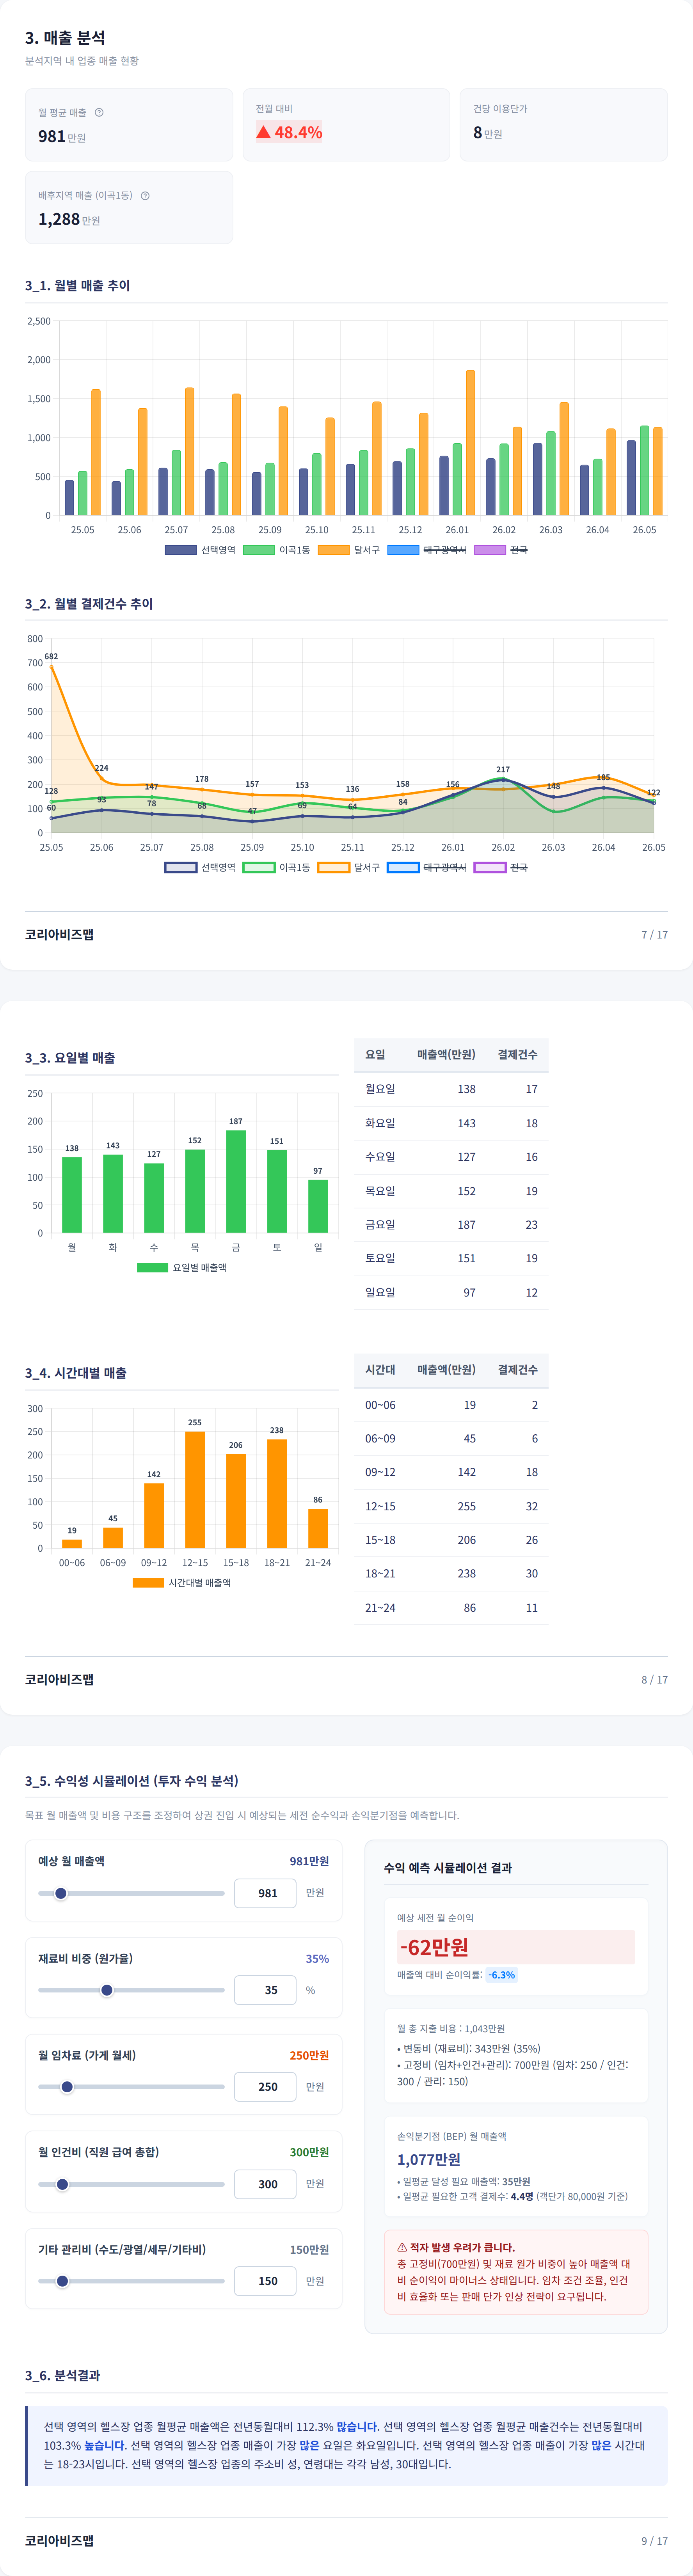Click 전월 대비 card value 48.4%

pos(289,132)
